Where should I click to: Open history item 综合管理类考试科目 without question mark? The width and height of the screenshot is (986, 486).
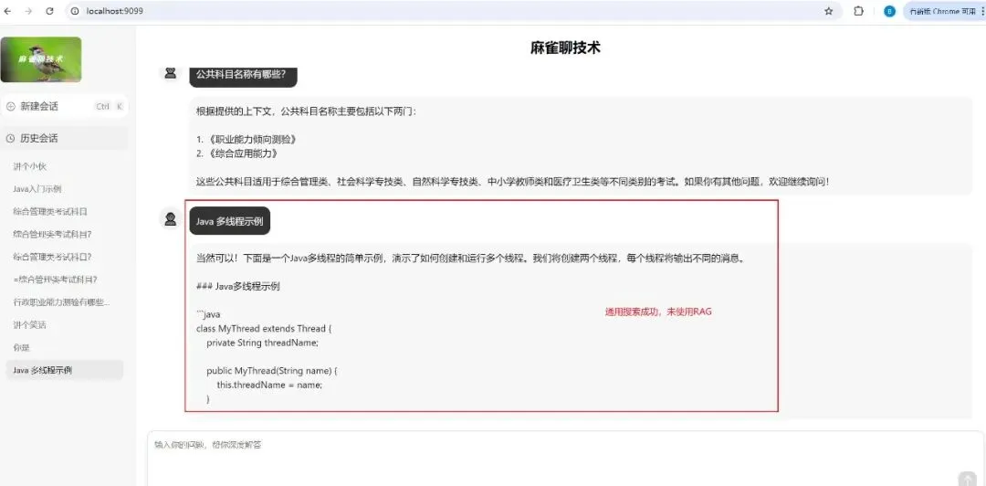click(x=49, y=212)
